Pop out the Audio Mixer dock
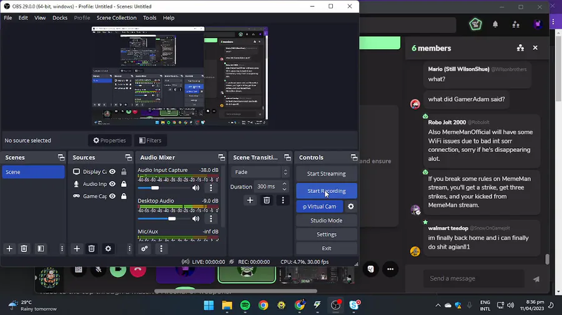 click(222, 157)
